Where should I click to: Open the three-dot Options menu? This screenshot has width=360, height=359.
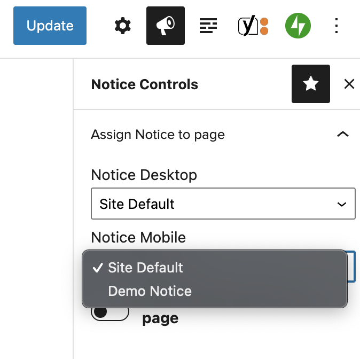(x=336, y=26)
